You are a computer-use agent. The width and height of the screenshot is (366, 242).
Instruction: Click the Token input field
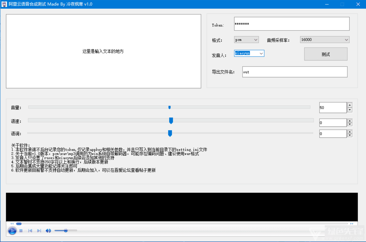(x=292, y=24)
